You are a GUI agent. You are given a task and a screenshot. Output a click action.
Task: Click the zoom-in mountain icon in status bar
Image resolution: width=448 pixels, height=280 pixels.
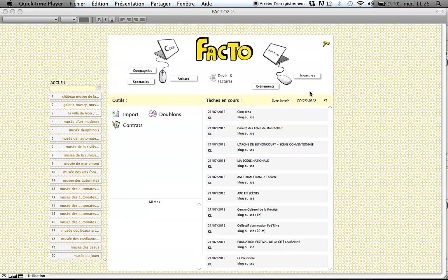[15, 276]
